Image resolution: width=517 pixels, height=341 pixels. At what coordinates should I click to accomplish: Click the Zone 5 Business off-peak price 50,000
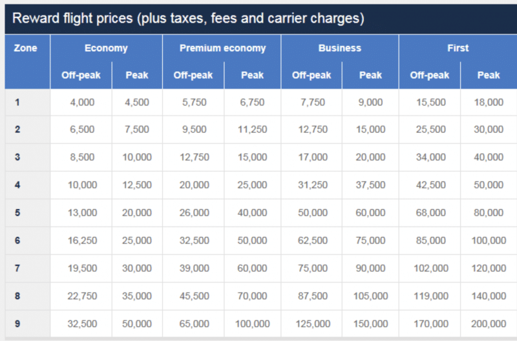312,213
